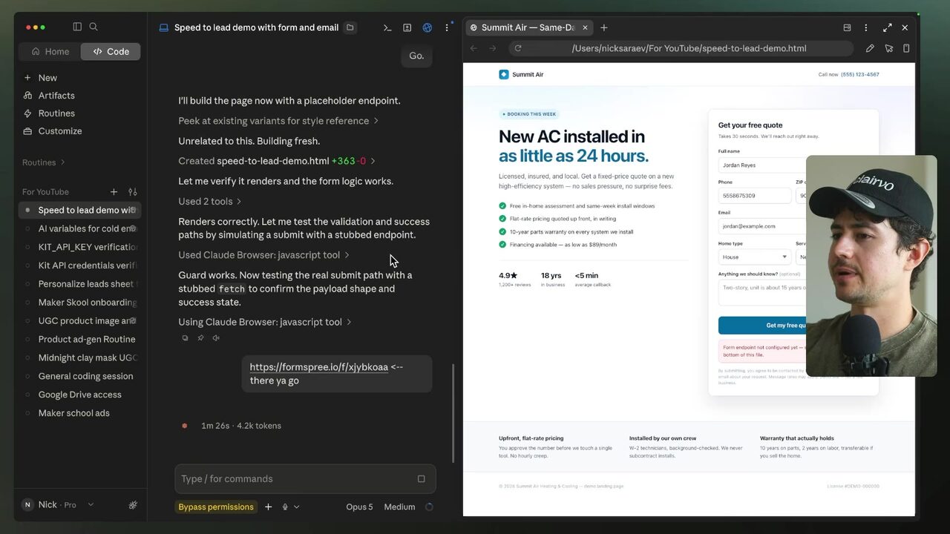This screenshot has width=950, height=534.
Task: Change the Medium effort setting
Action: pyautogui.click(x=399, y=507)
